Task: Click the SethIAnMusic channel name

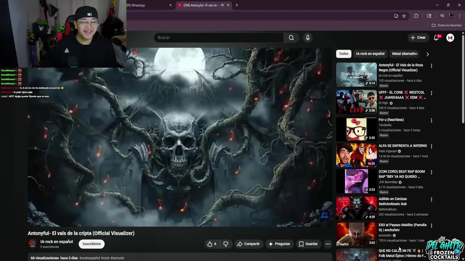Action: click(x=388, y=210)
